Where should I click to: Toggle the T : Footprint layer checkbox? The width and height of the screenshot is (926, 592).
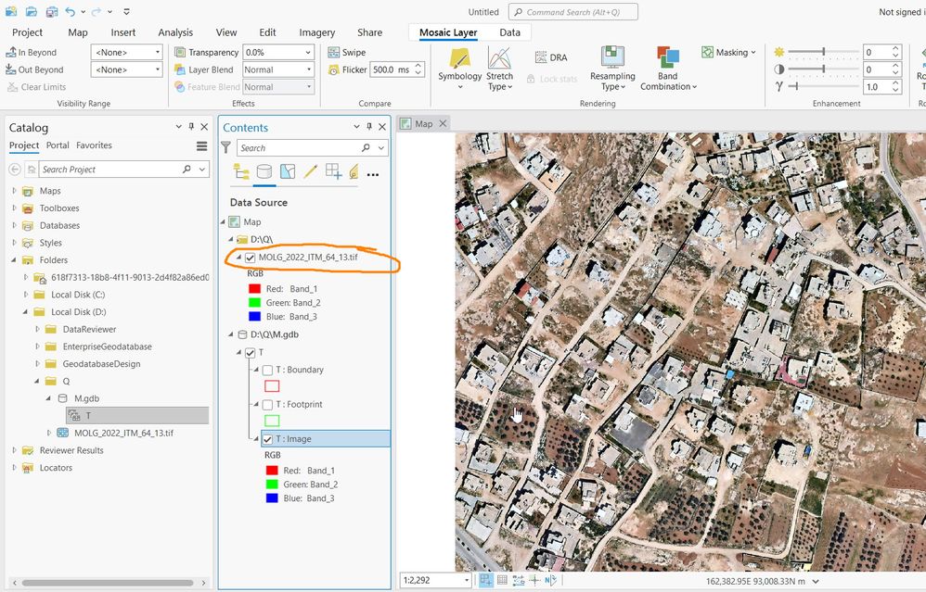pyautogui.click(x=267, y=405)
